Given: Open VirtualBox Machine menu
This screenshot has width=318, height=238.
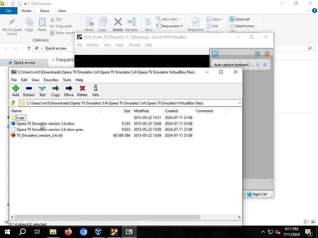Looking at the screenshot, I should coord(93,45).
